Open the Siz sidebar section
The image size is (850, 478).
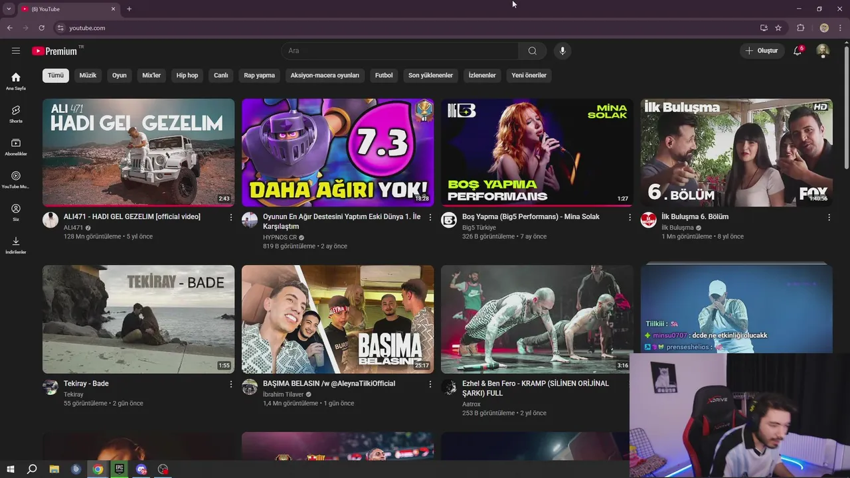coord(16,212)
